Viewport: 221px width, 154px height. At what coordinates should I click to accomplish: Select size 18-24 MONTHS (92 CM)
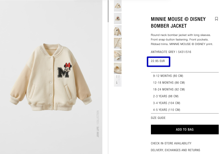pos(169,89)
